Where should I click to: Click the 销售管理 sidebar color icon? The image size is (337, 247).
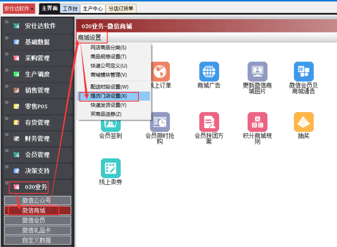pyautogui.click(x=17, y=90)
